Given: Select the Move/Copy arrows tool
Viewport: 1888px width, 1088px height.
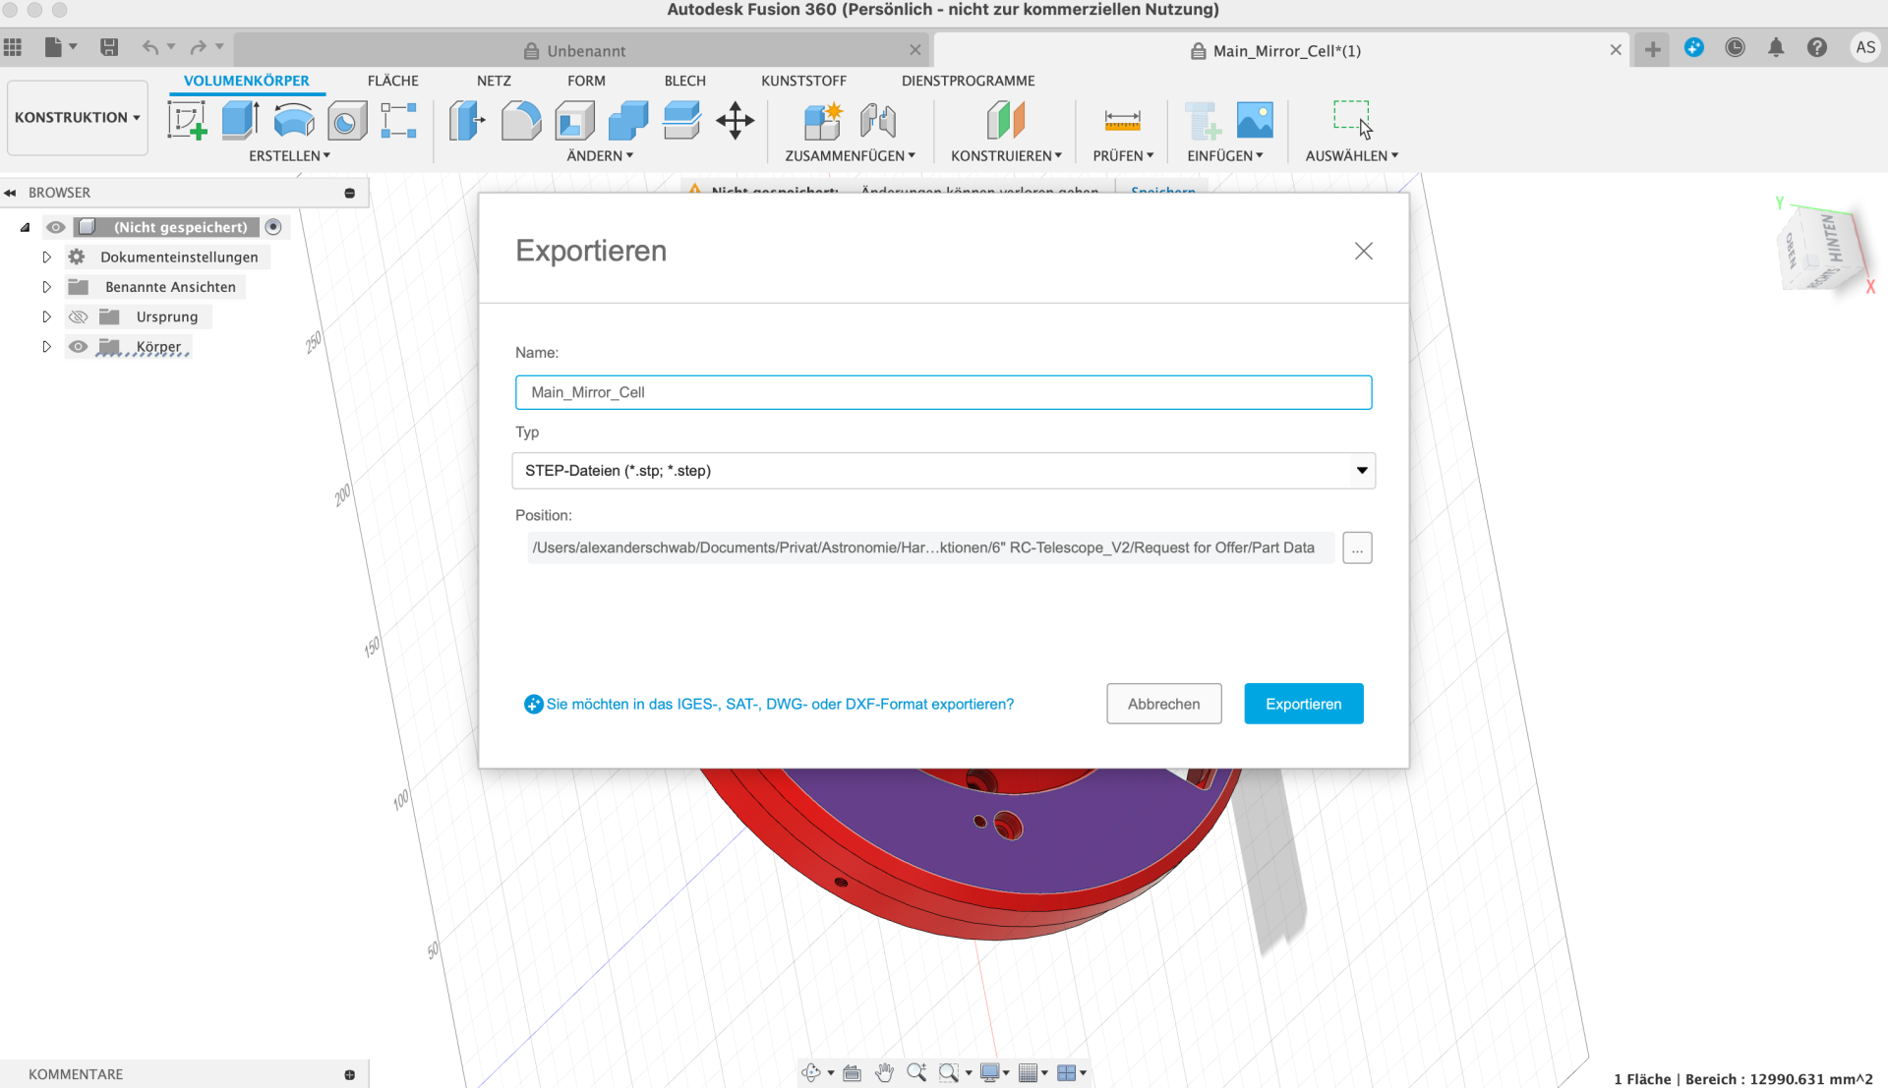Looking at the screenshot, I should click(735, 121).
